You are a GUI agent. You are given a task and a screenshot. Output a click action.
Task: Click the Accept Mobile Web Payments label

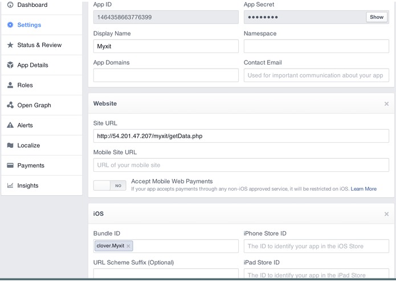coord(172,182)
